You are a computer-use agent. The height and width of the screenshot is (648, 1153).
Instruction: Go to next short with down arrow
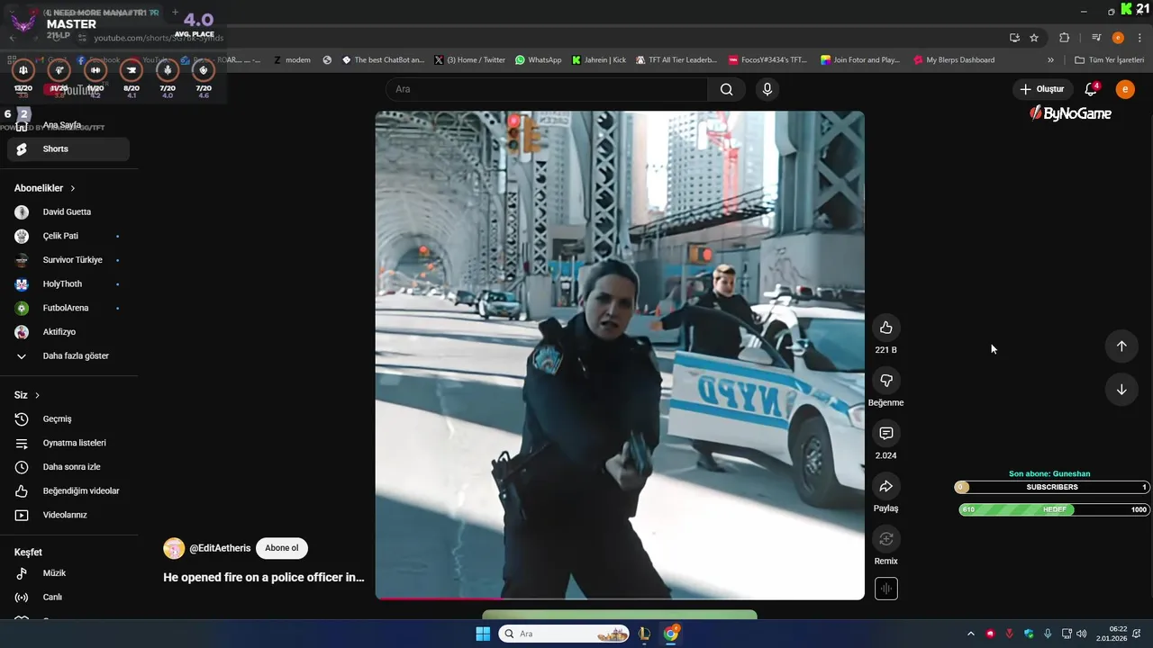click(x=1121, y=390)
